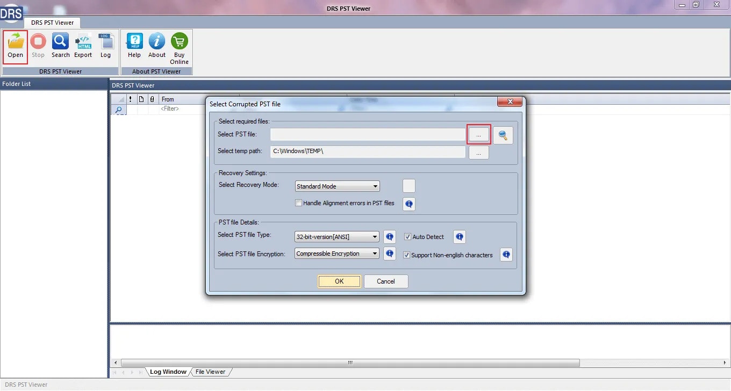Click info icon next to PST file Encryption dropdown
The image size is (731, 391).
tap(390, 254)
